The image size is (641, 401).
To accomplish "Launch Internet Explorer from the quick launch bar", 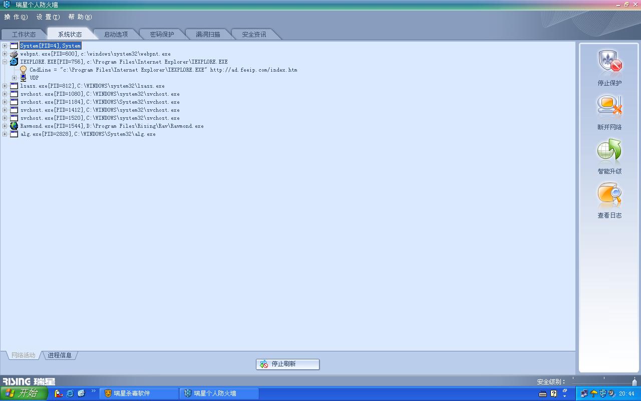I will click(70, 393).
